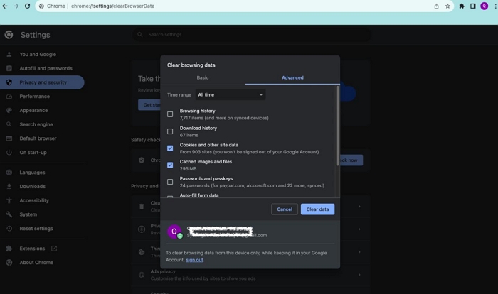
Task: Click the Default browser window icon
Action: (x=9, y=138)
